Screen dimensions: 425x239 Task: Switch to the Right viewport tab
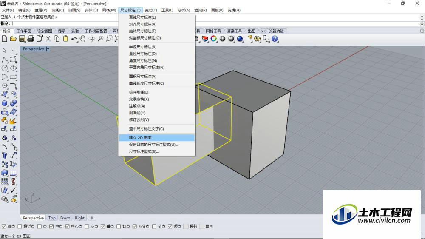tap(80, 218)
